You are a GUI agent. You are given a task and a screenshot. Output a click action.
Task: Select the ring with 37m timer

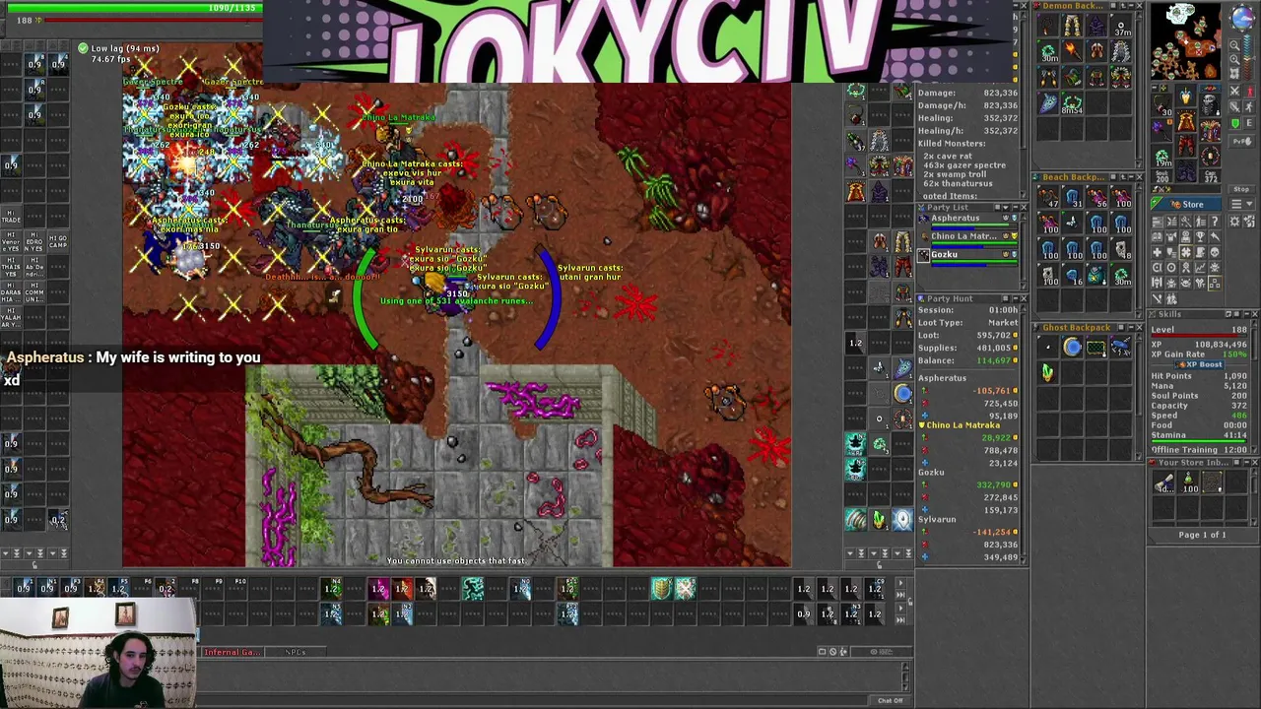1121,27
